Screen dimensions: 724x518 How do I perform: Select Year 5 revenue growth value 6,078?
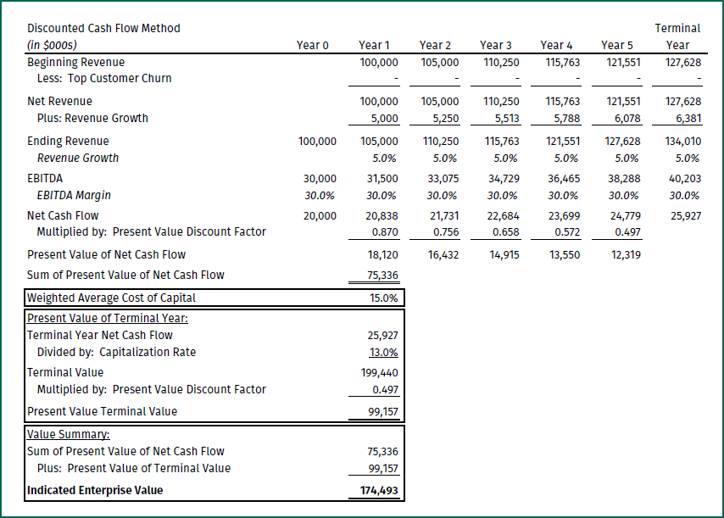click(627, 119)
